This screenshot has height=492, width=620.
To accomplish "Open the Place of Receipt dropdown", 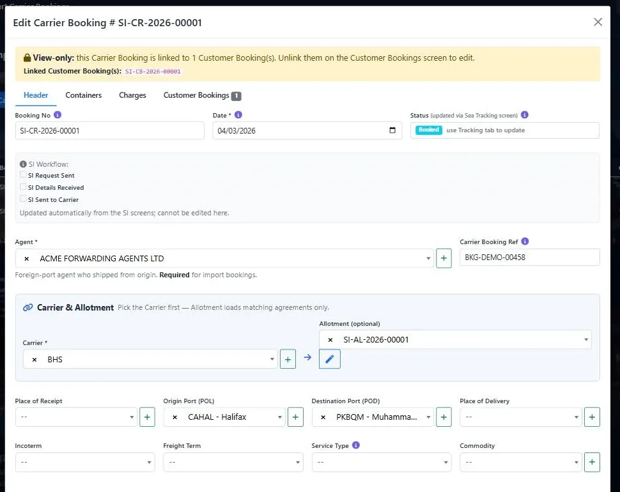I will (x=76, y=417).
